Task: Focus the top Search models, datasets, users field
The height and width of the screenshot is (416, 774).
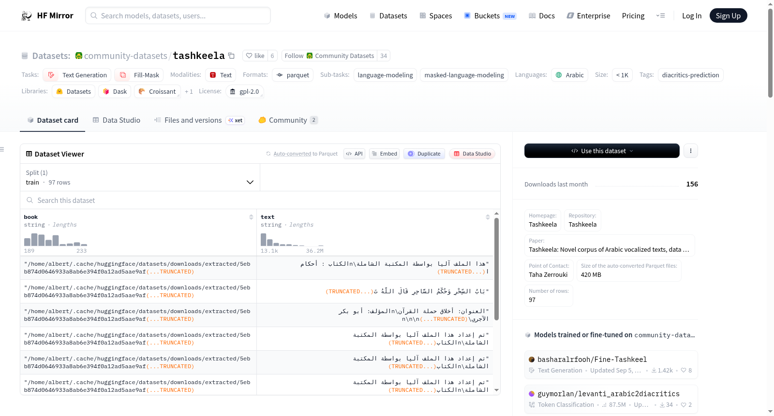Action: coord(178,15)
